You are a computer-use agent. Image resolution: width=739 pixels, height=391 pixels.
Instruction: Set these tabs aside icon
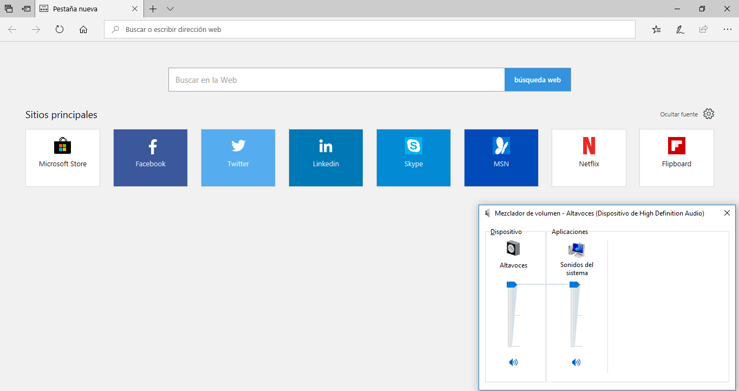pos(26,9)
